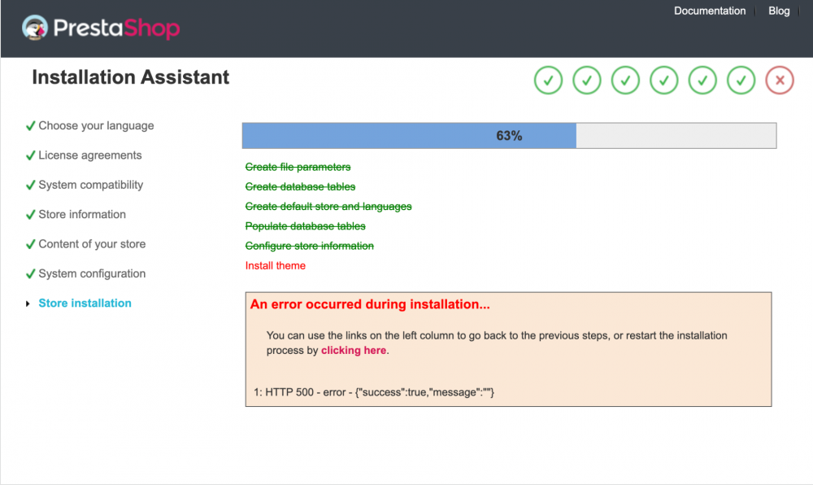The height and width of the screenshot is (485, 813).
Task: Click the first green step circle
Action: [x=548, y=81]
